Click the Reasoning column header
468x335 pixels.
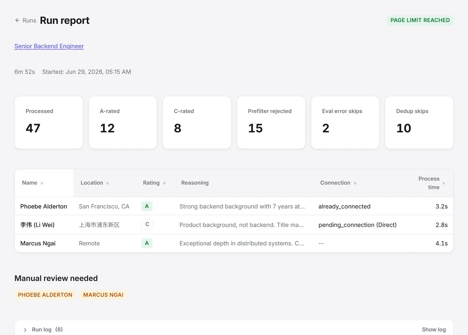195,183
